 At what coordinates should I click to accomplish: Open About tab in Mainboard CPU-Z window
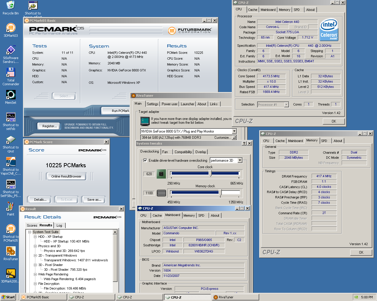(x=215, y=215)
